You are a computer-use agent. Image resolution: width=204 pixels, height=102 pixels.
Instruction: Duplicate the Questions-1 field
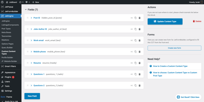click(x=136, y=74)
